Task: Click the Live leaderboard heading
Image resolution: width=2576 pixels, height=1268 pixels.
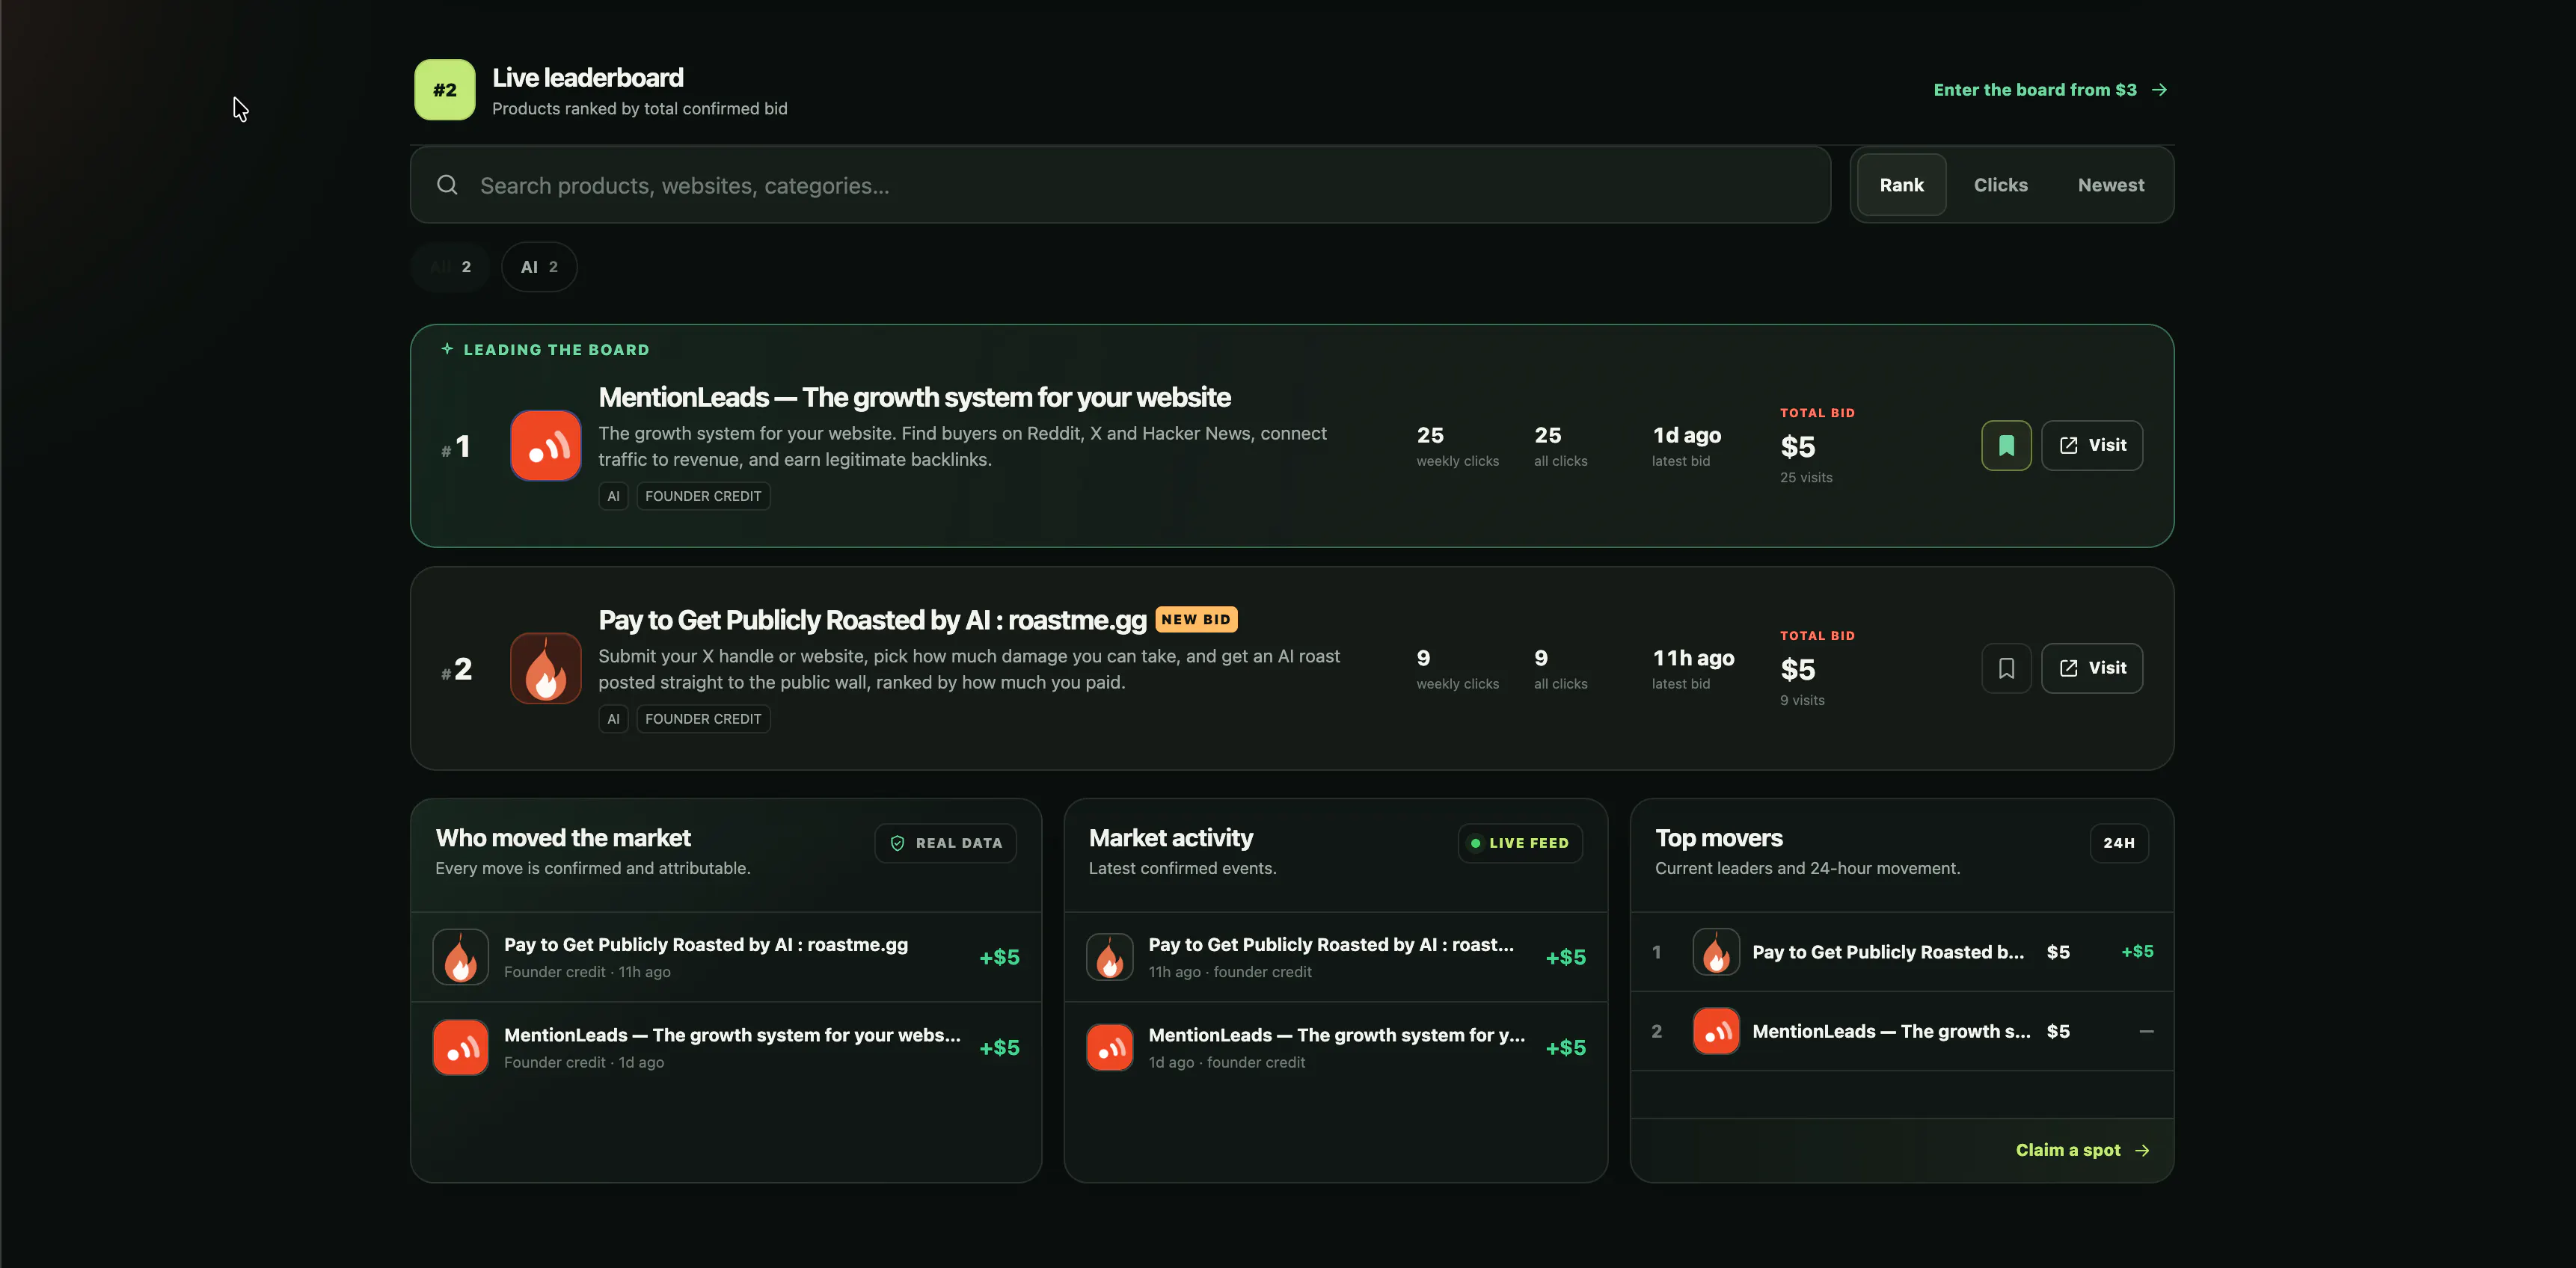Action: click(x=588, y=78)
